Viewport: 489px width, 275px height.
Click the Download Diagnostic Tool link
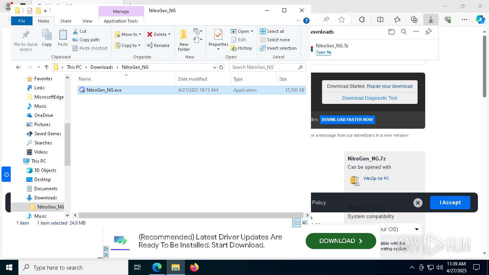[370, 98]
